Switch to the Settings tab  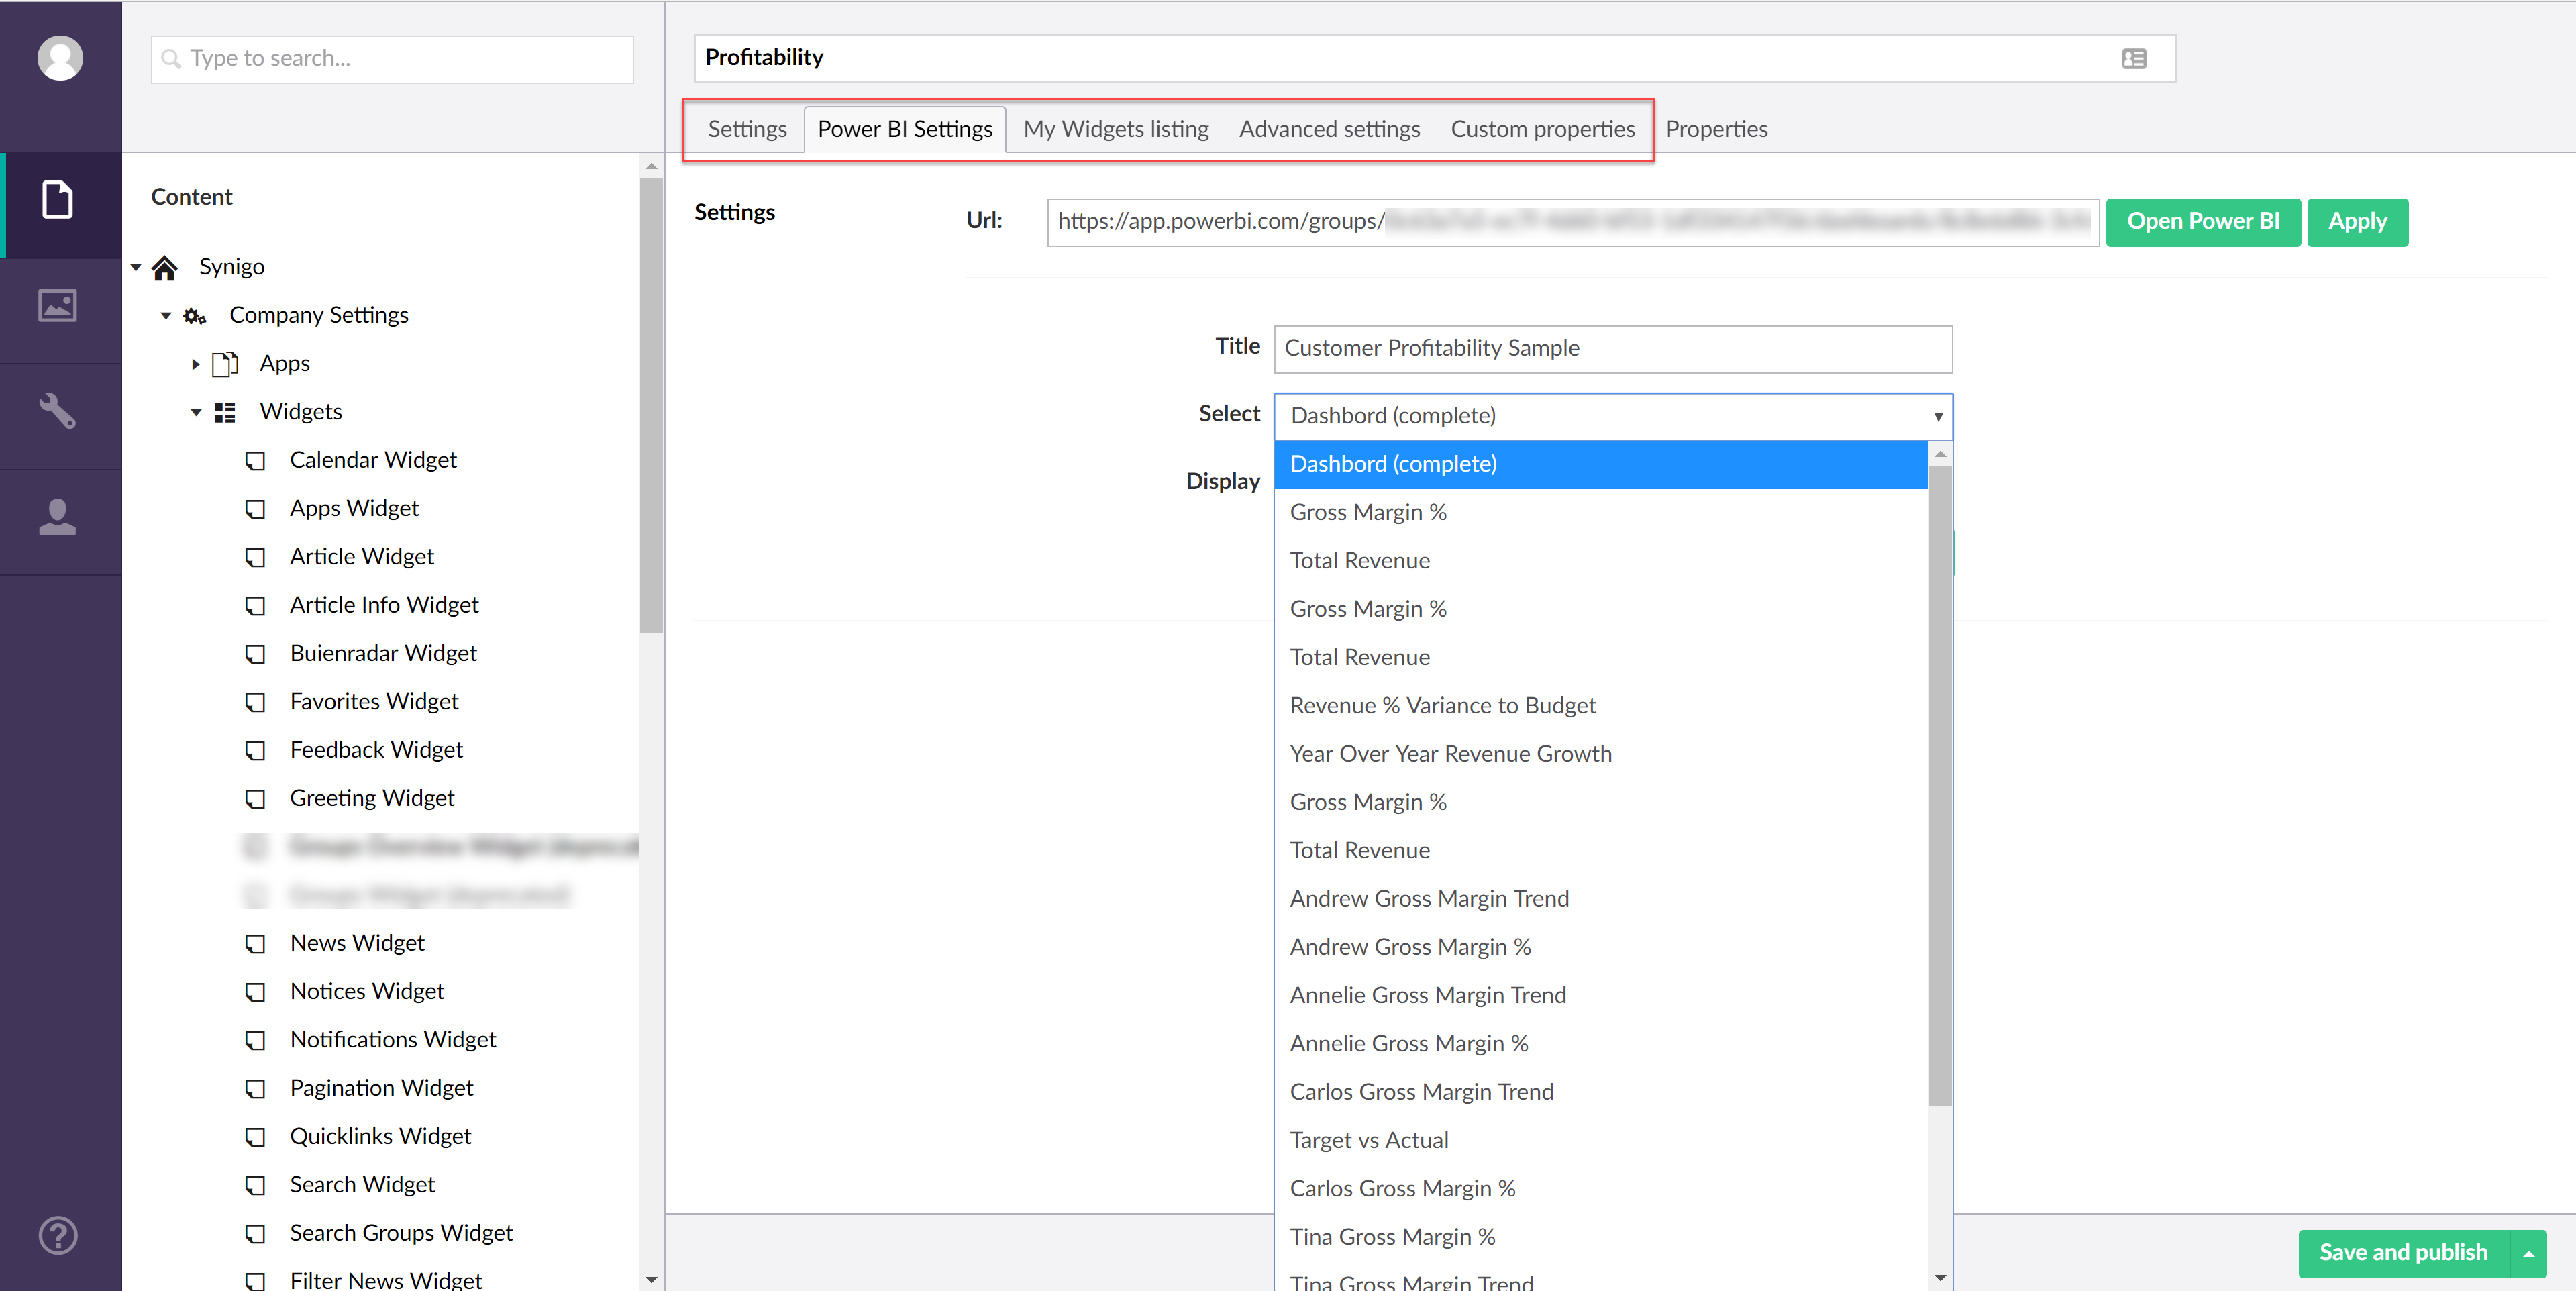pos(747,129)
